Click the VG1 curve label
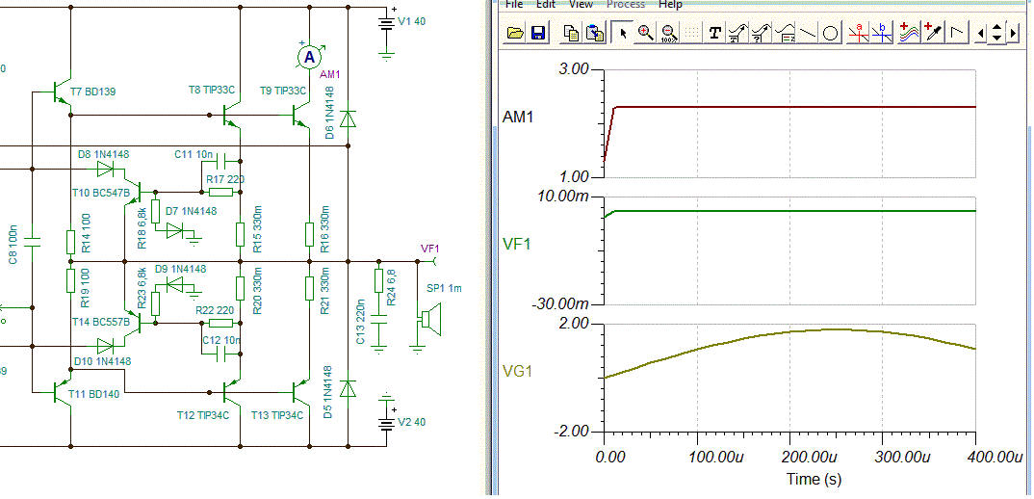 pos(518,371)
